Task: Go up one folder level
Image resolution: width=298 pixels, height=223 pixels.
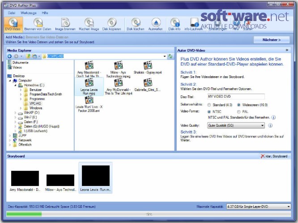Action: pos(28,56)
